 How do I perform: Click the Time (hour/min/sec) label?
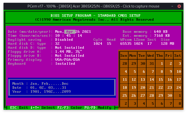coord(30,35)
